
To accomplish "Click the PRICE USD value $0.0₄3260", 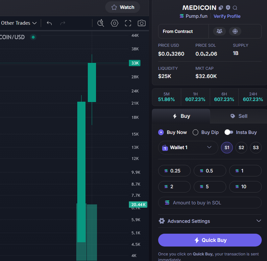I will click(x=171, y=54).
